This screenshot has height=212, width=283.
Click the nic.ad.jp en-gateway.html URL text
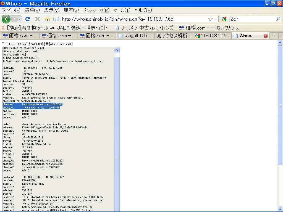tap(56, 207)
